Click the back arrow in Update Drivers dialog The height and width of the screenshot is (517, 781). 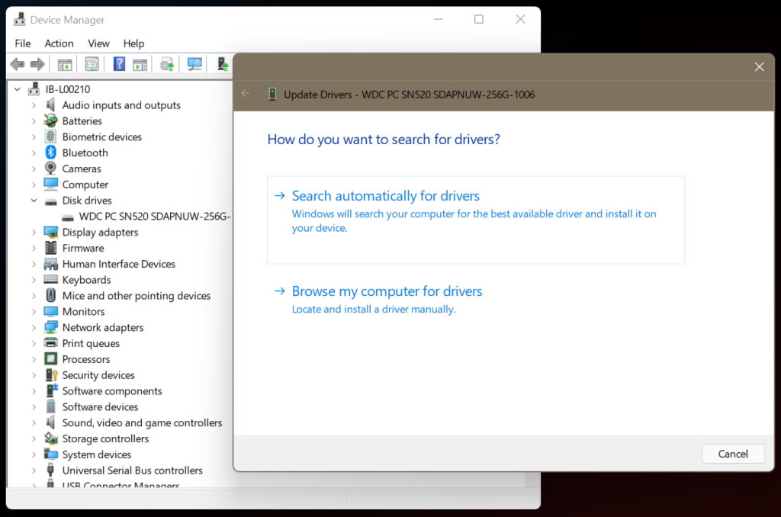[246, 94]
